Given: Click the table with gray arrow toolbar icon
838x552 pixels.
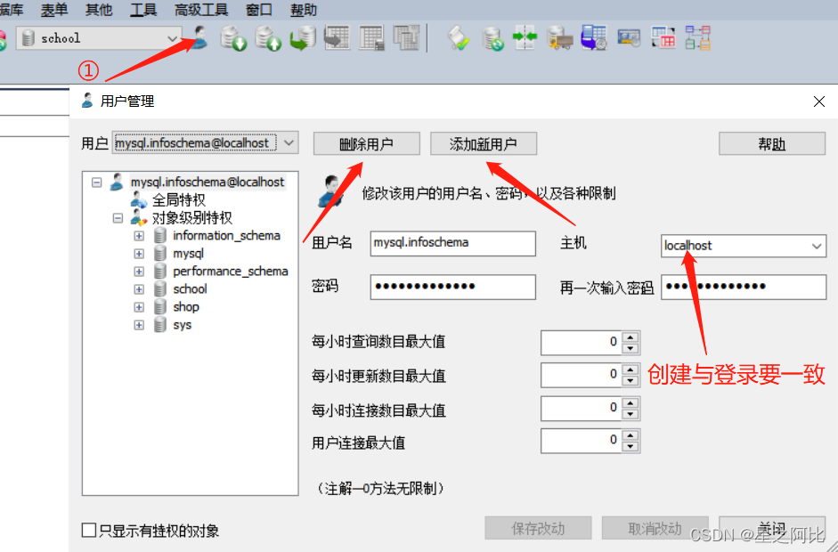Looking at the screenshot, I should (337, 38).
